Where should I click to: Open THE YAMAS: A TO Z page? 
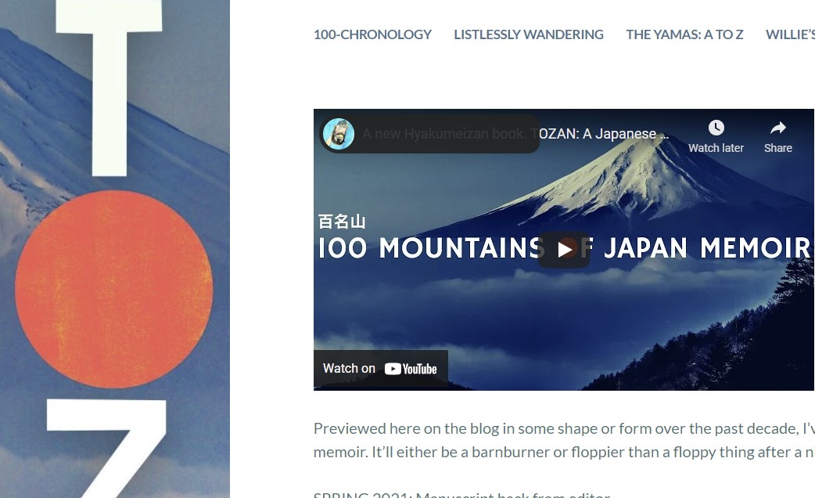pos(684,34)
